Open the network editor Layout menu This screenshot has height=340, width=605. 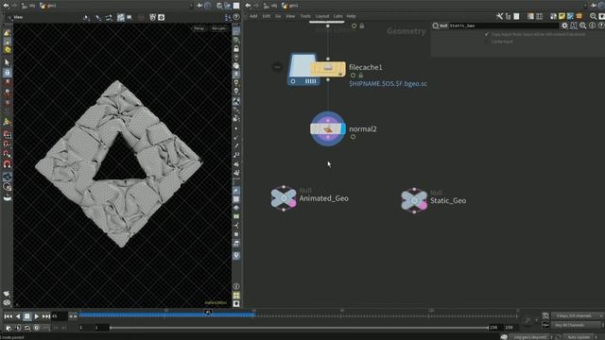322,16
